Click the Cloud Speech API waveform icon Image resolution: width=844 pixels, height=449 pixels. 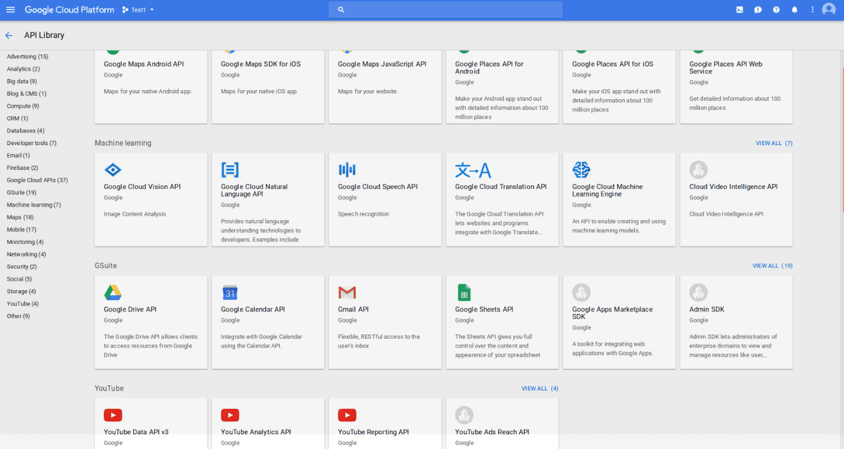347,170
